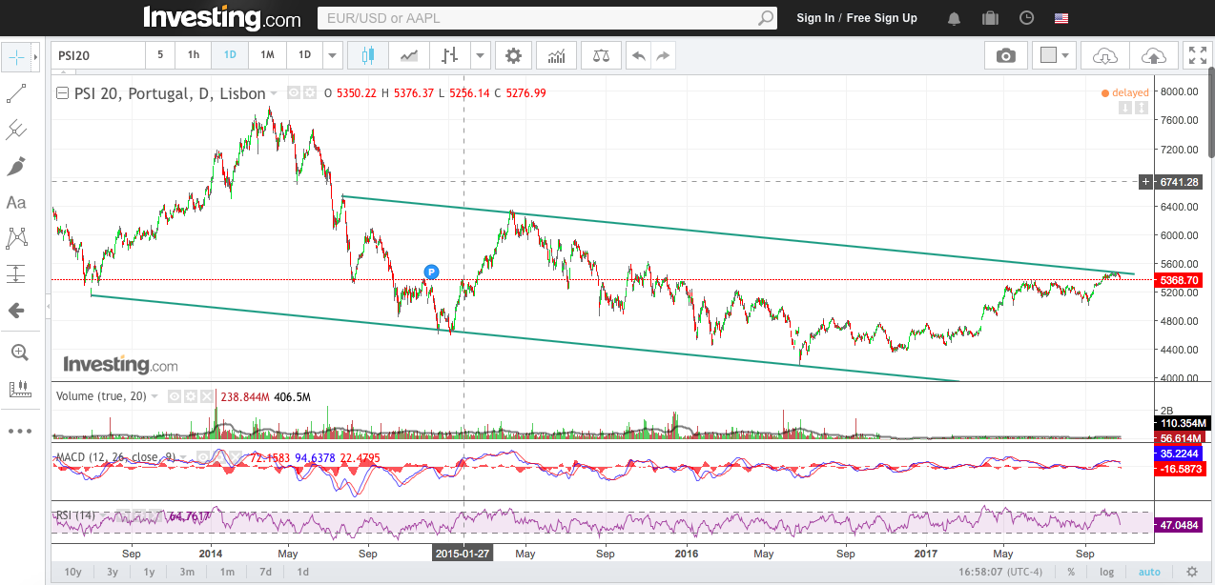Load chart layout from cloud
The height and width of the screenshot is (585, 1215).
click(1105, 55)
